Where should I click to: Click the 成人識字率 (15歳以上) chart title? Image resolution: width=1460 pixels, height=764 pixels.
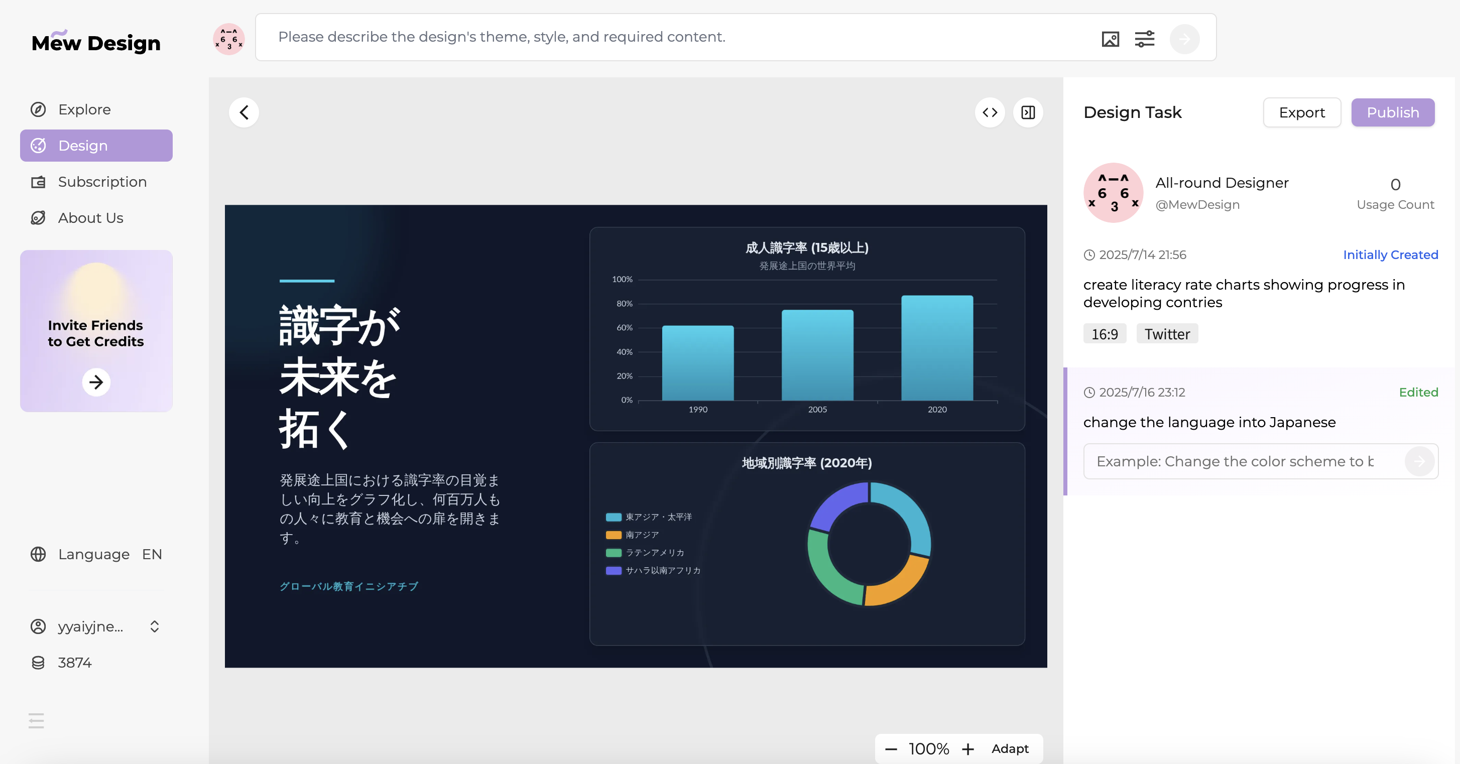[806, 247]
